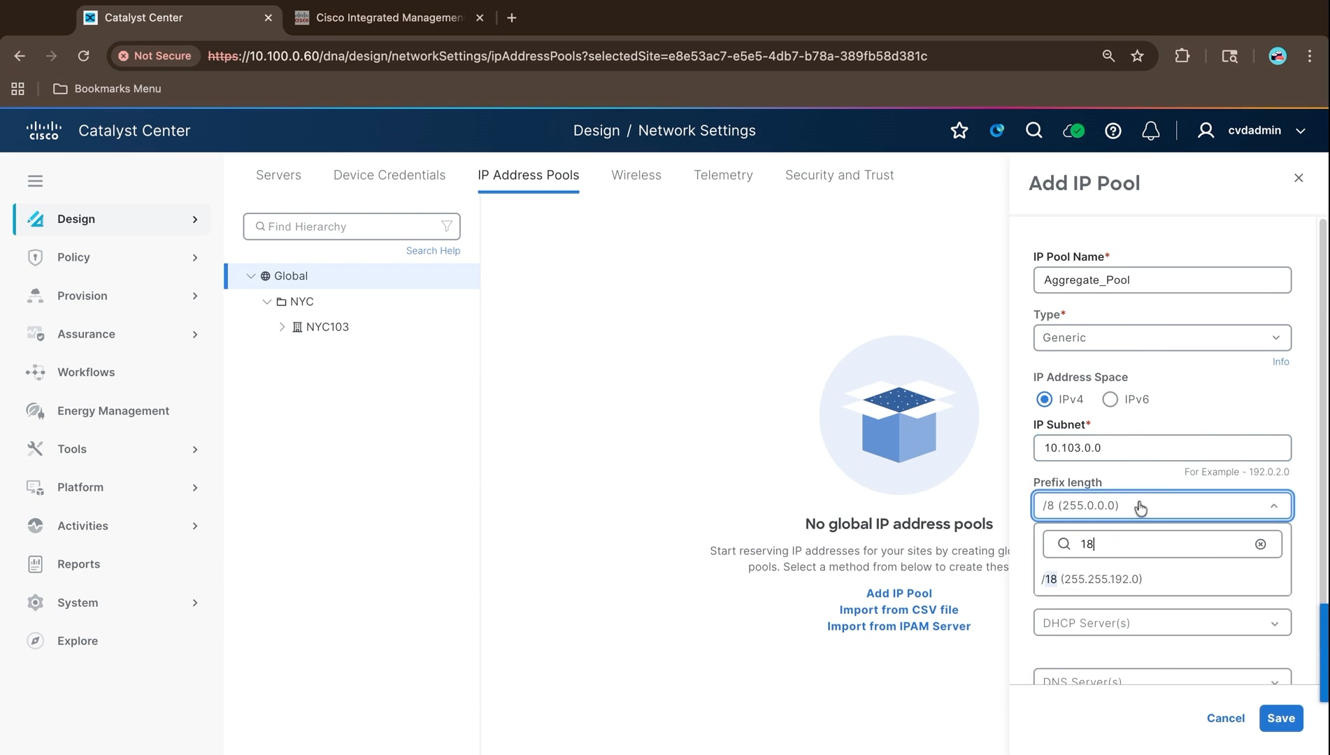The image size is (1330, 755).
Task: Expand the NYC103 building node
Action: tap(282, 327)
